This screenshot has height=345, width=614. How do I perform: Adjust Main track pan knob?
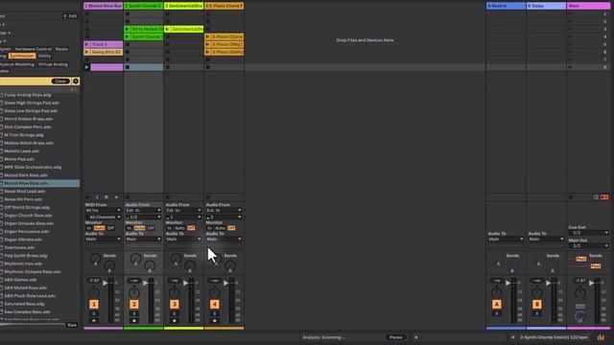pos(579,292)
